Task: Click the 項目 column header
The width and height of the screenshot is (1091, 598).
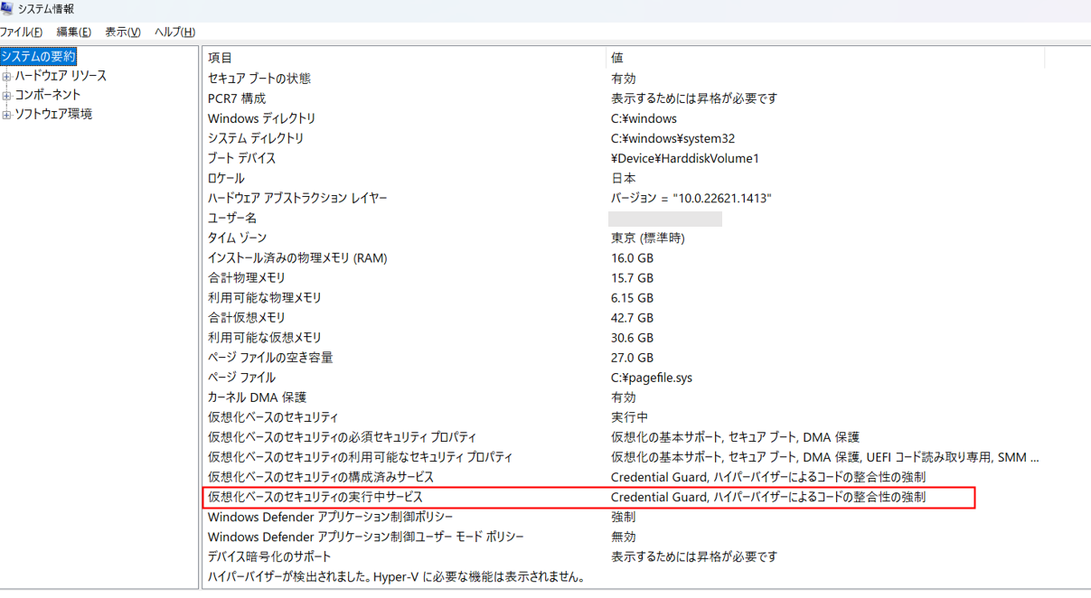Action: (217, 57)
